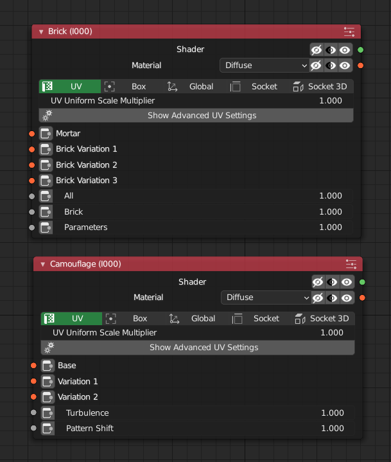This screenshot has width=391, height=462.
Task: Show Advanced UV Settings in Camouflage node
Action: click(198, 348)
